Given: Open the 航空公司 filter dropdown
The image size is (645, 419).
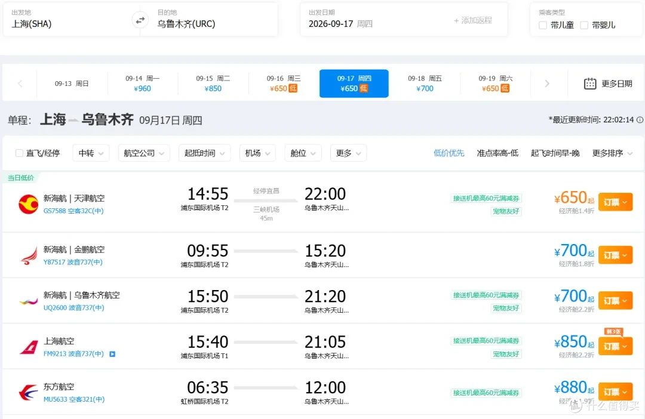Looking at the screenshot, I should tap(144, 153).
